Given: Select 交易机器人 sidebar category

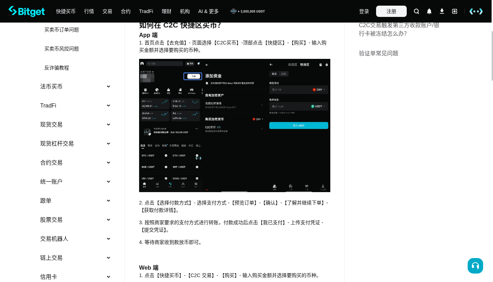Looking at the screenshot, I should [x=54, y=239].
